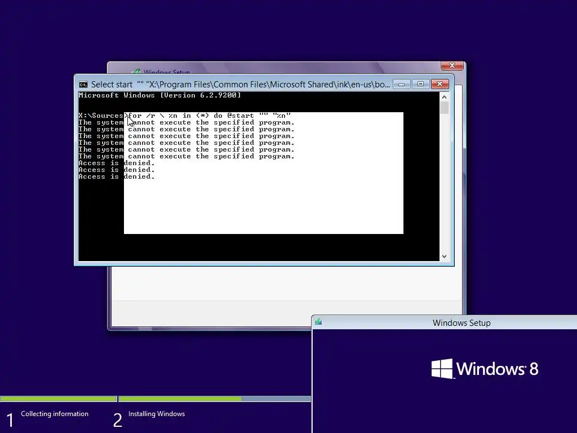
Task: Click the first 'Access is denied.' line
Action: coord(117,163)
